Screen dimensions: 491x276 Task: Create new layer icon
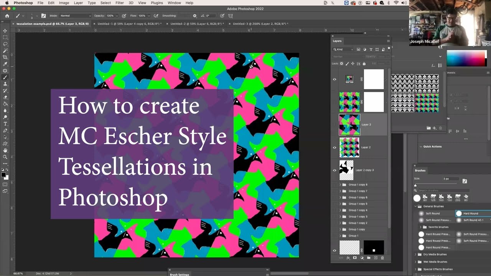[x=376, y=258]
